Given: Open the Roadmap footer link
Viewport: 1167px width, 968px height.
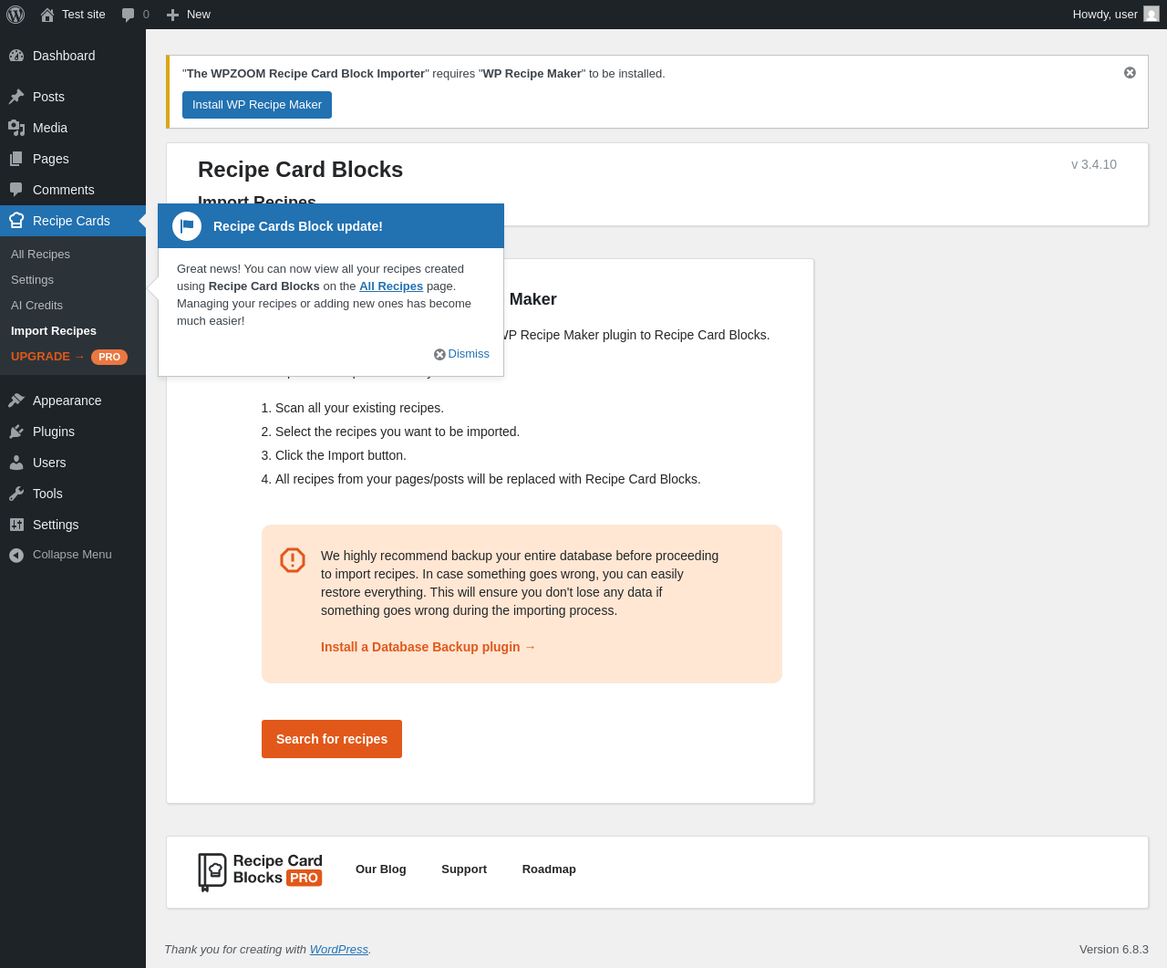Looking at the screenshot, I should [x=549, y=869].
